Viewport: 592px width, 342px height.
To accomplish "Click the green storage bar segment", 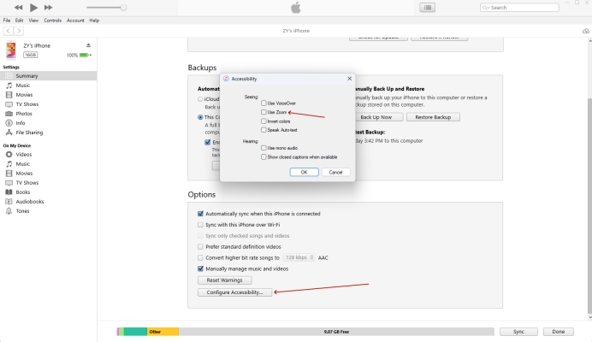I will click(135, 332).
